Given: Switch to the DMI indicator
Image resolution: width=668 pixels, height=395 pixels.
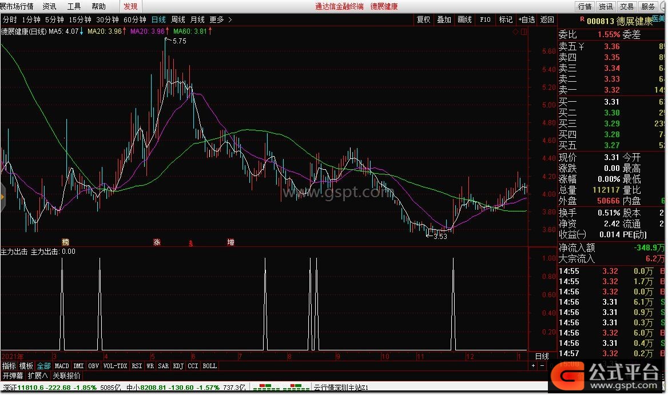Looking at the screenshot, I should pos(79,366).
